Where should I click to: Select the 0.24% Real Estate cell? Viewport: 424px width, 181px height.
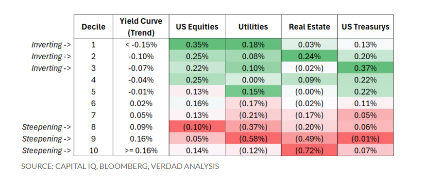309,56
